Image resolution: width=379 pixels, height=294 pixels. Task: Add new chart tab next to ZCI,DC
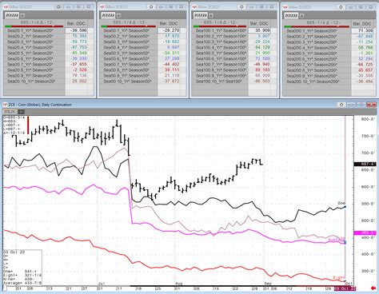point(22,112)
